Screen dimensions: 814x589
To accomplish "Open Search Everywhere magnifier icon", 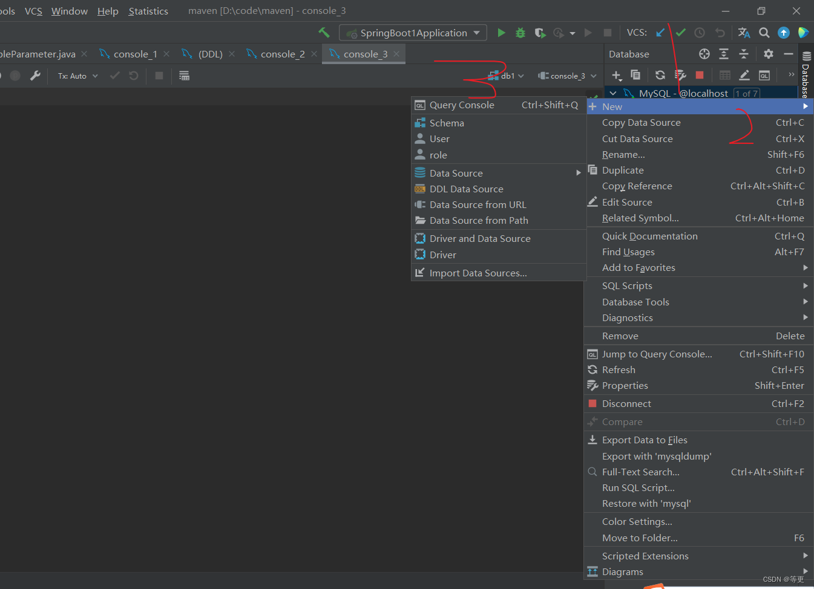I will point(764,33).
